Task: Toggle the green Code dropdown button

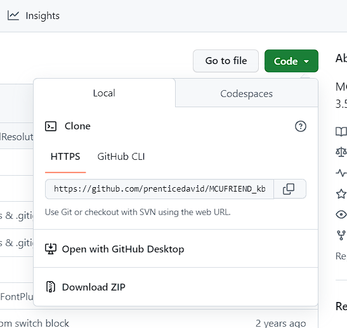Action: coord(291,61)
